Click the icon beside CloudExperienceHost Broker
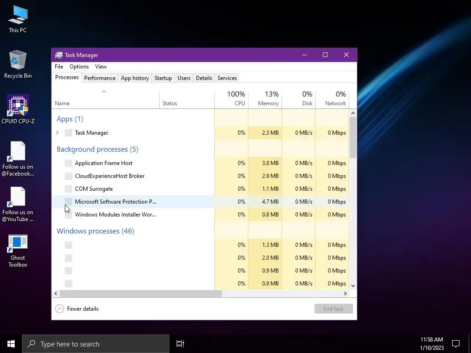This screenshot has width=471, height=353. point(69,176)
